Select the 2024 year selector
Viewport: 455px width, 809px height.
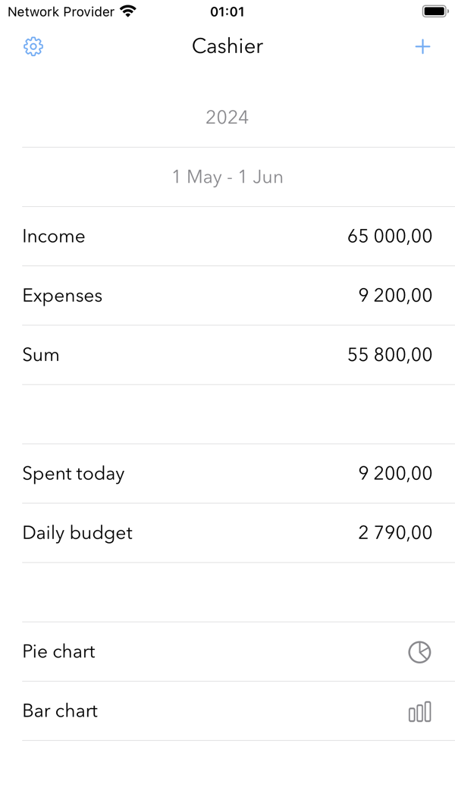pyautogui.click(x=227, y=118)
